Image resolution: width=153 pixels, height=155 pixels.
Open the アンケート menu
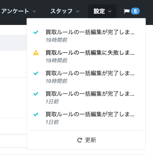pos(15,11)
